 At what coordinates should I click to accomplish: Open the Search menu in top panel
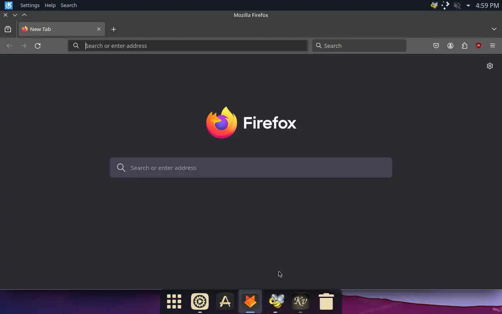(x=69, y=5)
